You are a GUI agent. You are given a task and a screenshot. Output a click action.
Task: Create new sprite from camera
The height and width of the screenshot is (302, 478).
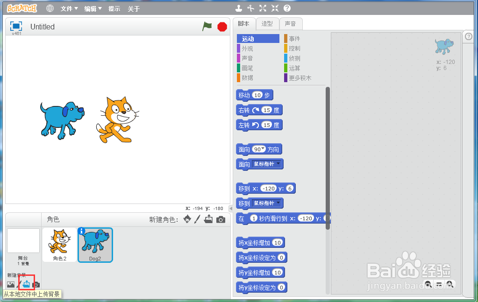tap(221, 219)
